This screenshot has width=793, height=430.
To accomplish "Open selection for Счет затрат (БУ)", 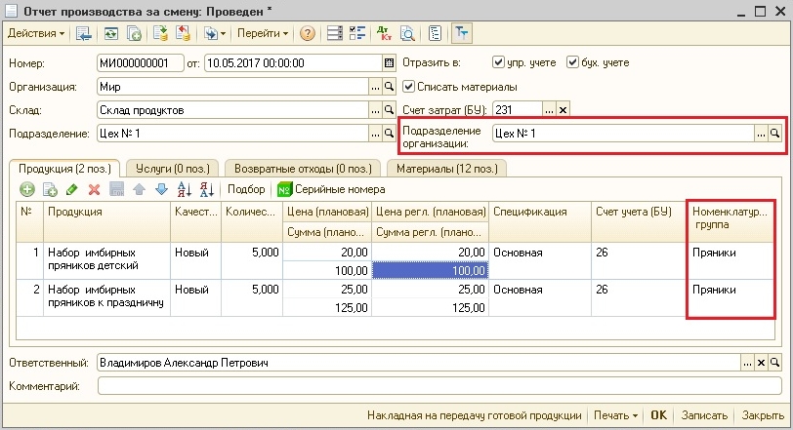I will click(549, 109).
